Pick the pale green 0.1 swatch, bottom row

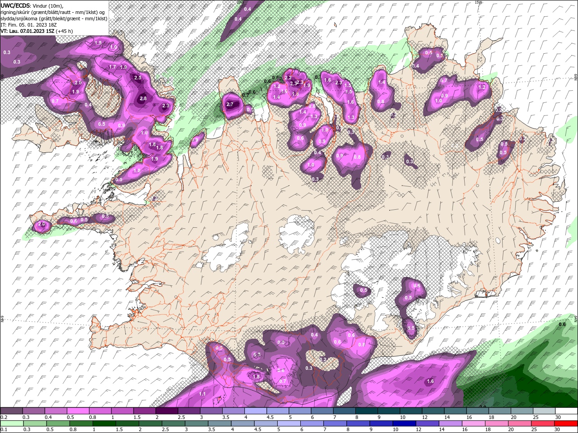(x=11, y=424)
